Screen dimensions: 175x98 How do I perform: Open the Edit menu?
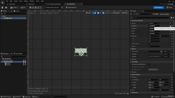click(x=11, y=1)
